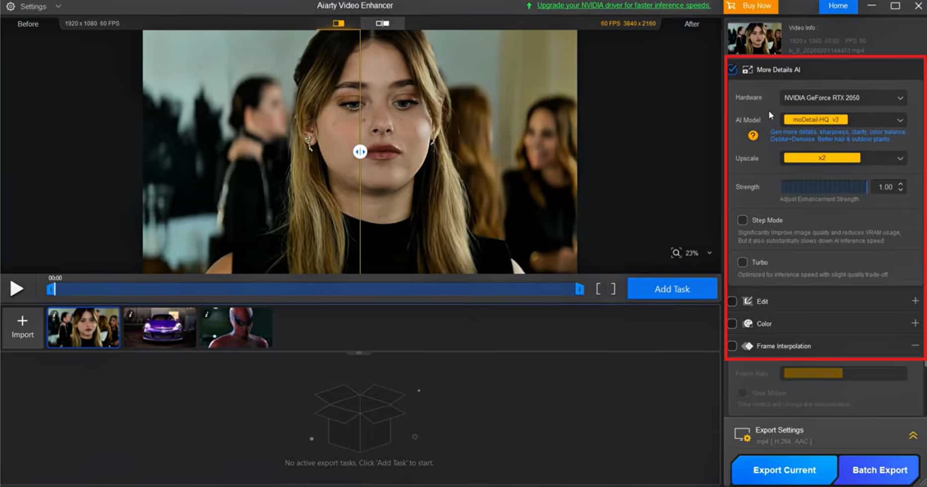
Task: Select the Spider-Man video thumbnail
Action: pyautogui.click(x=236, y=327)
